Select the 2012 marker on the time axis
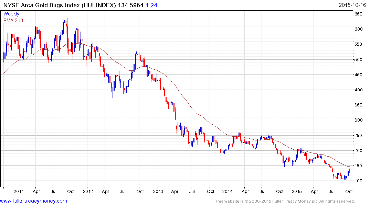The height and width of the screenshot is (206, 370). 88,191
